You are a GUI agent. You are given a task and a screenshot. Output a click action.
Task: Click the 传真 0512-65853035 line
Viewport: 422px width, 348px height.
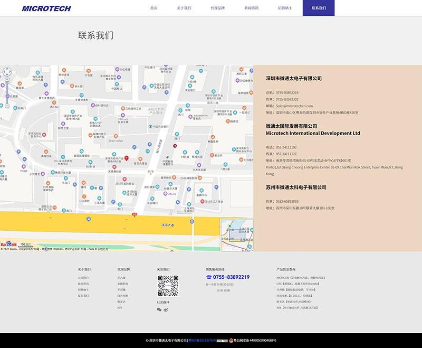[282, 202]
